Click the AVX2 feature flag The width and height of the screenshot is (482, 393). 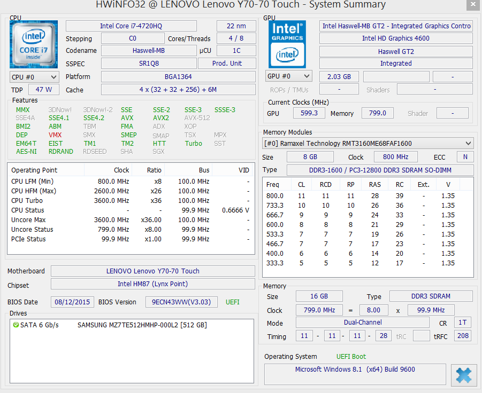tap(161, 118)
